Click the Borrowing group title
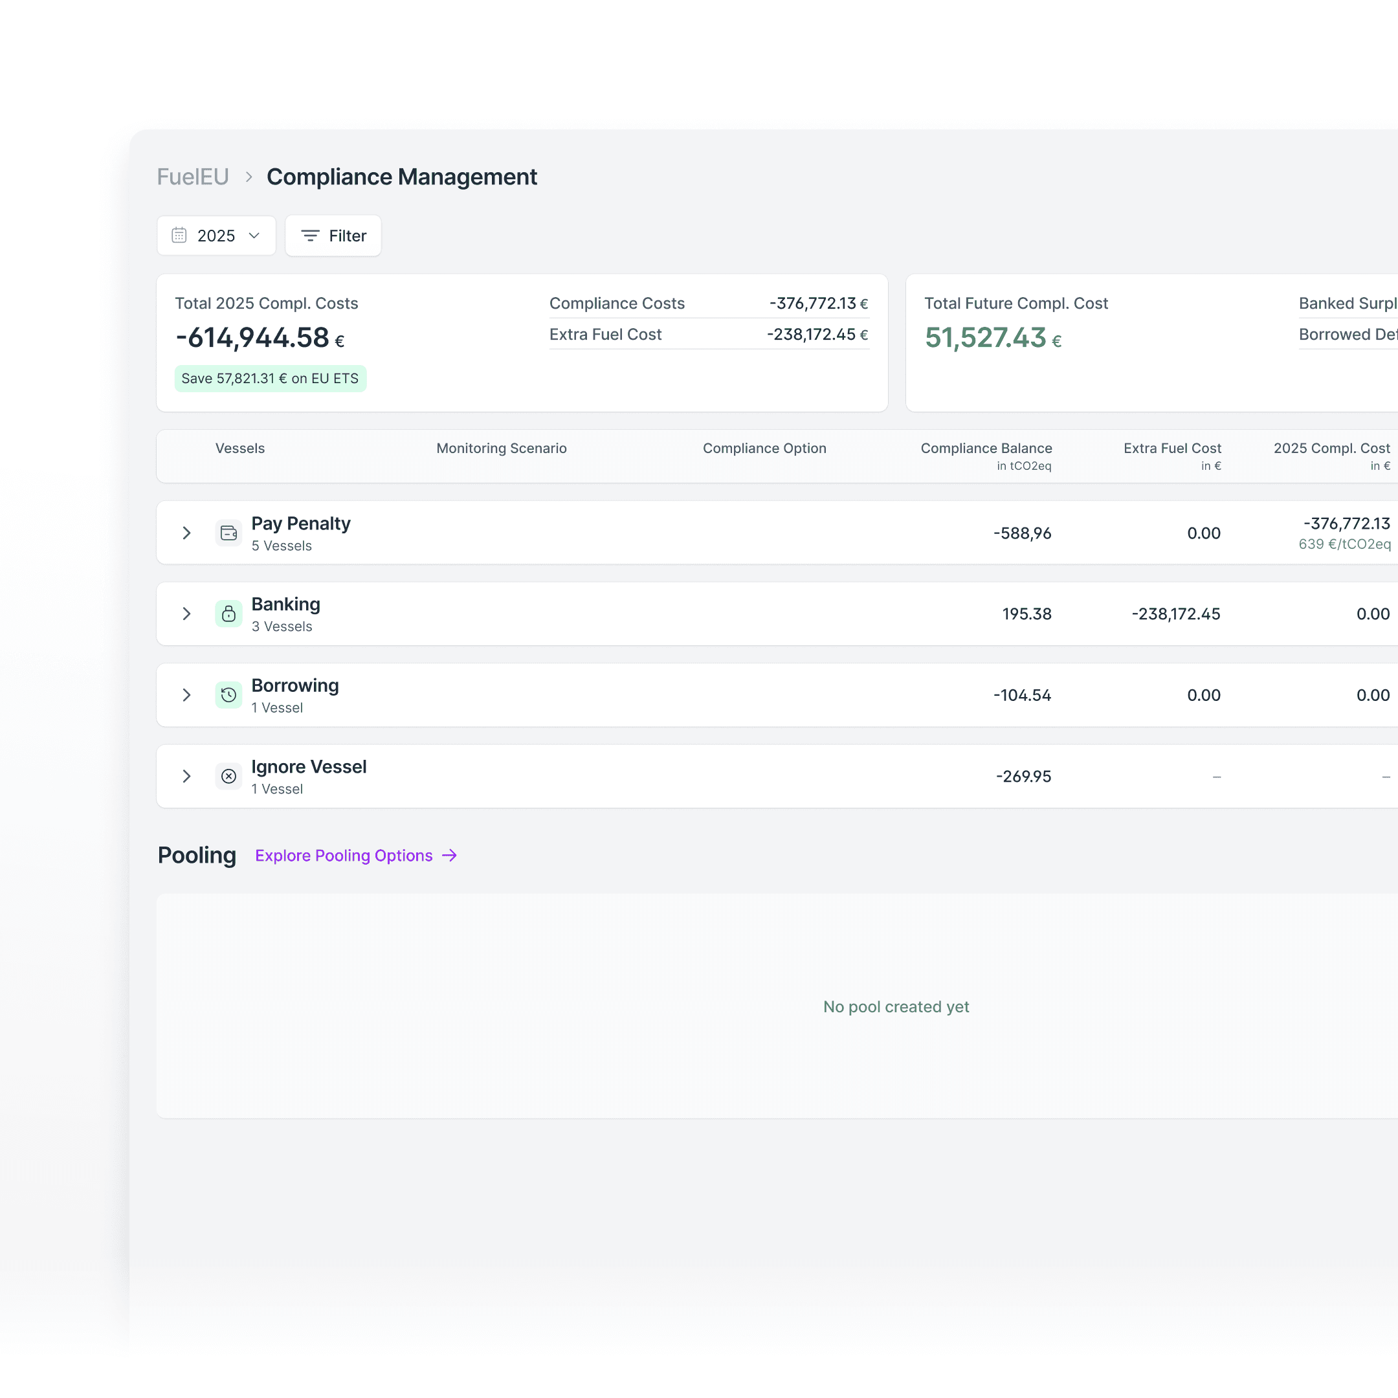The width and height of the screenshot is (1398, 1398). point(294,685)
